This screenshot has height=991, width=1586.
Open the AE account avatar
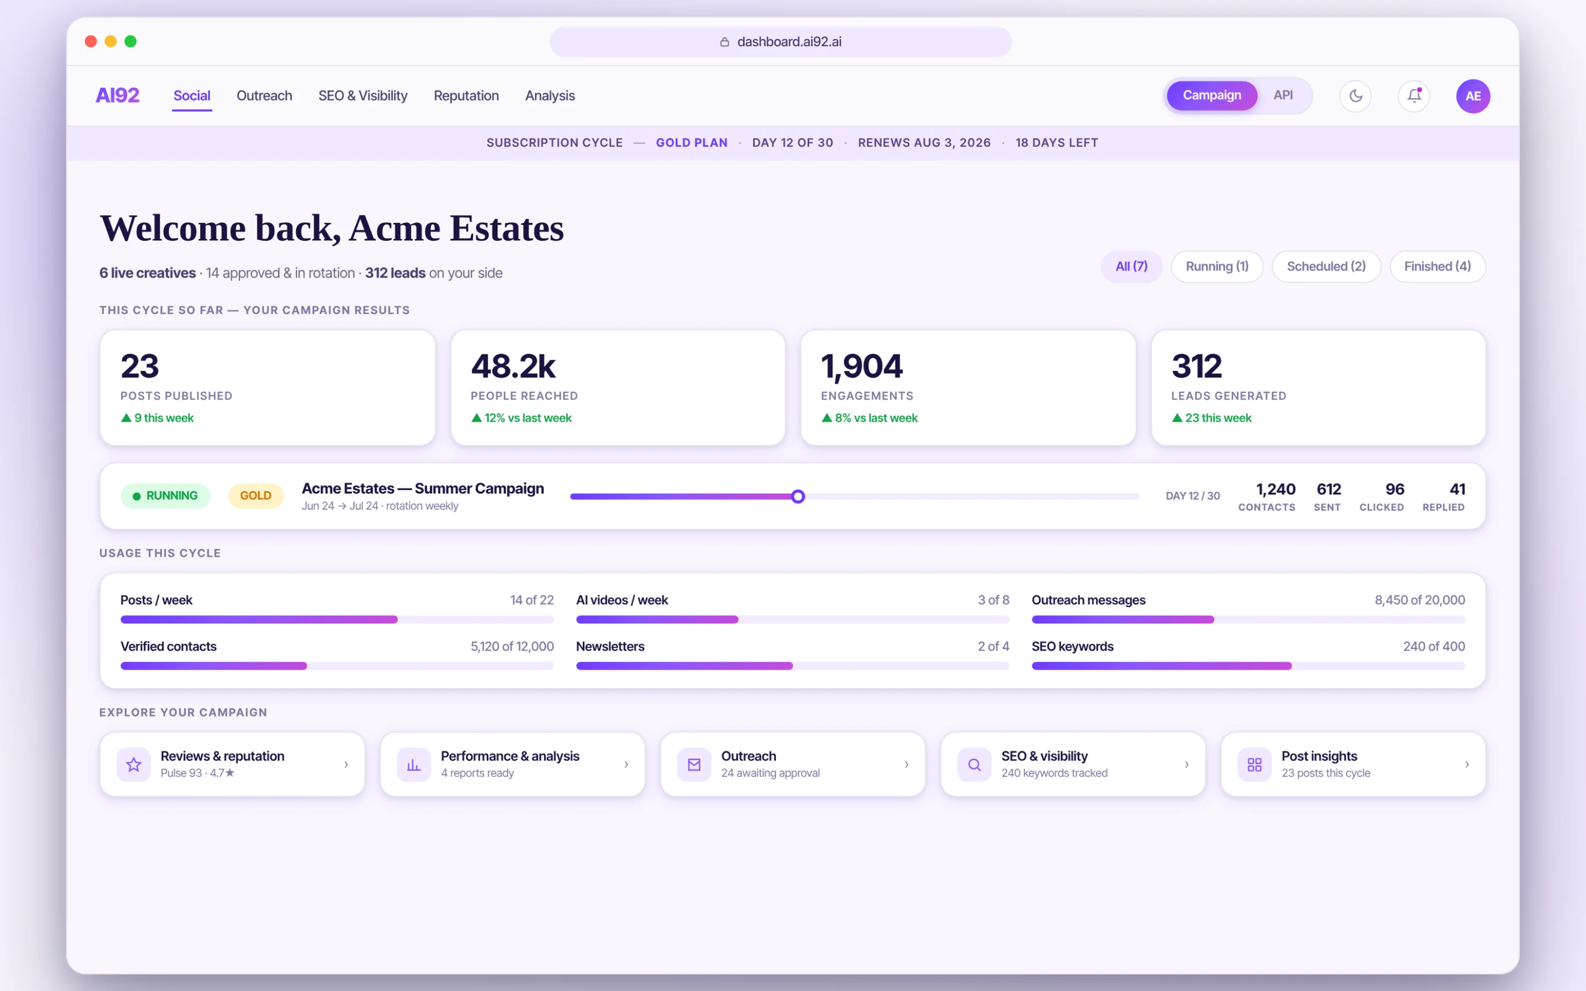[x=1473, y=96]
